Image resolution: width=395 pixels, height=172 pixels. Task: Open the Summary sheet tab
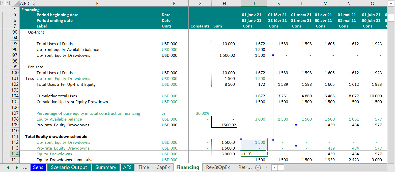[x=106, y=167]
